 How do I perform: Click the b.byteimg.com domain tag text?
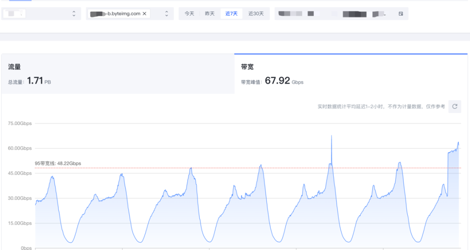tap(123, 14)
